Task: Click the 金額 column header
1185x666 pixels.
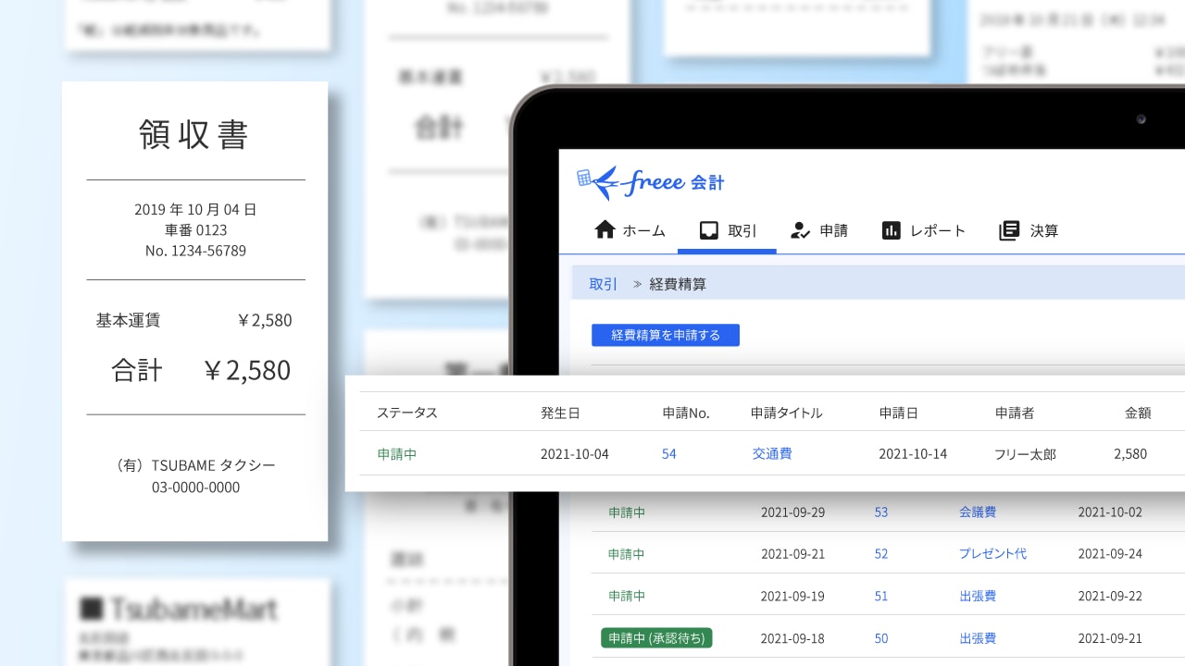Action: 1138,413
